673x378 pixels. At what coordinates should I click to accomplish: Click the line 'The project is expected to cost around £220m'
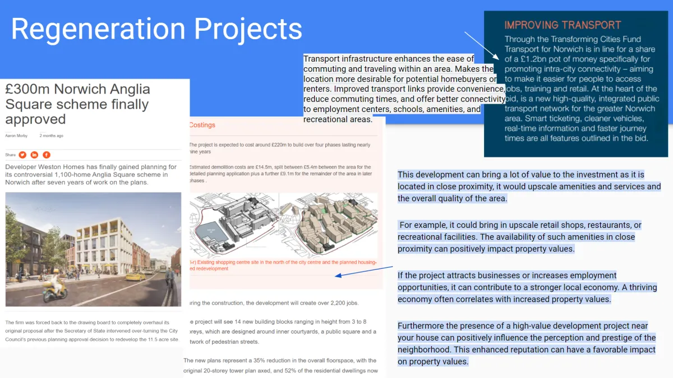click(x=280, y=148)
